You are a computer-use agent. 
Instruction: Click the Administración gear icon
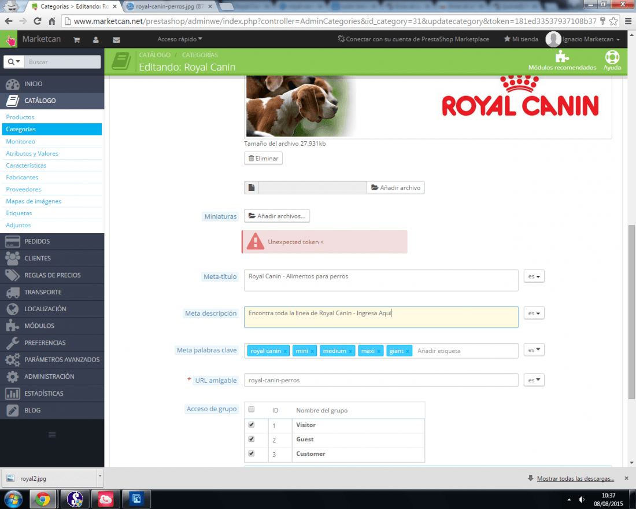13,377
